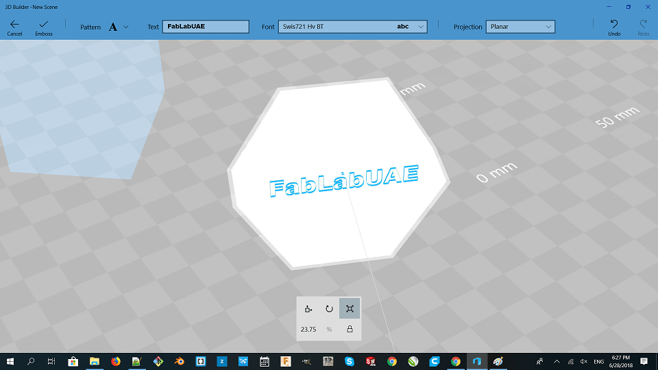Open Calendar app from taskbar
The width and height of the screenshot is (658, 370).
pyautogui.click(x=265, y=361)
